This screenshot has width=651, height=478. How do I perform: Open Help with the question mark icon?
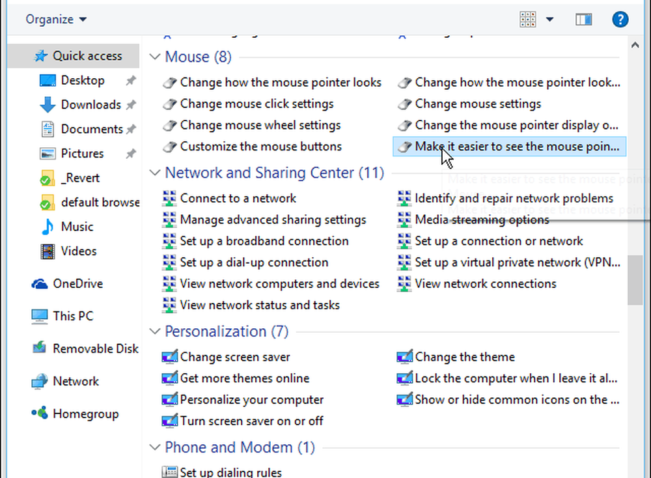pyautogui.click(x=620, y=19)
